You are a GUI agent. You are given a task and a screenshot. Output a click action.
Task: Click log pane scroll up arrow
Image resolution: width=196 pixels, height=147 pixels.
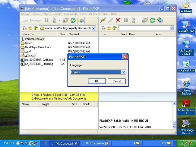(174, 104)
